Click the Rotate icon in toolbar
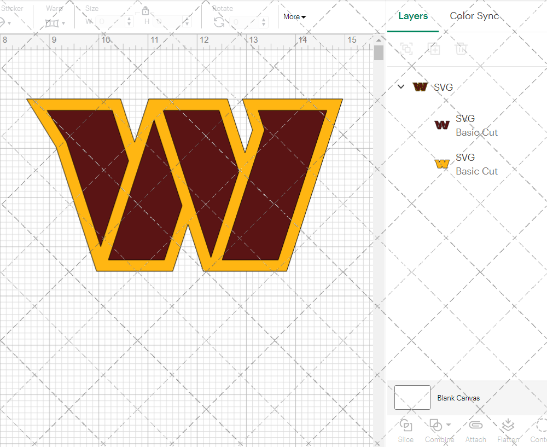Image resolution: width=547 pixels, height=447 pixels. [x=219, y=22]
